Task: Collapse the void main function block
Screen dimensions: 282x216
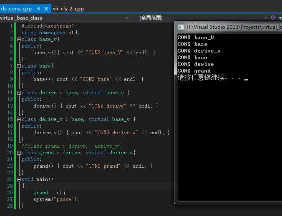Action: click(x=19, y=179)
